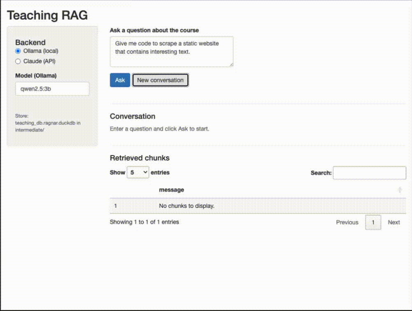412x311 pixels.
Task: Select the Ollama (local) backend radio button
Action: pyautogui.click(x=18, y=51)
